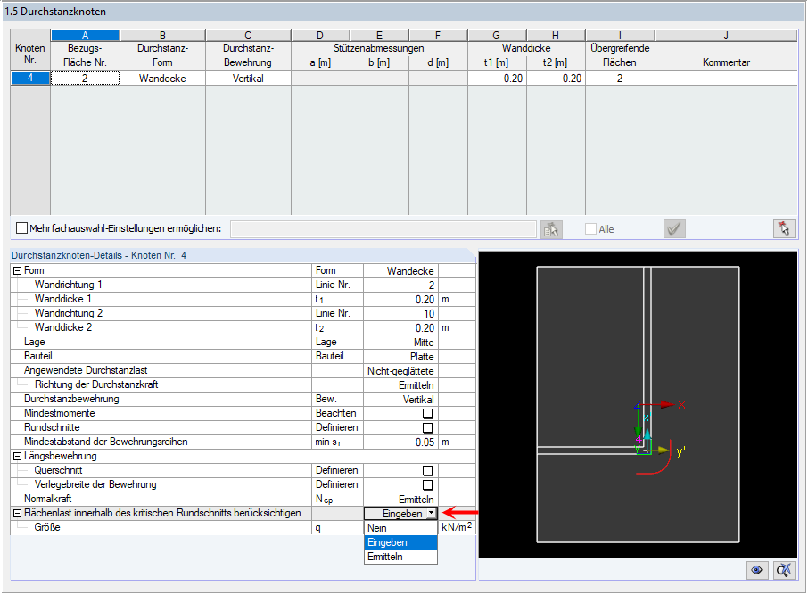
Task: Enable Mehrfachauswahl-Einstellungen checkbox
Action: click(x=21, y=228)
